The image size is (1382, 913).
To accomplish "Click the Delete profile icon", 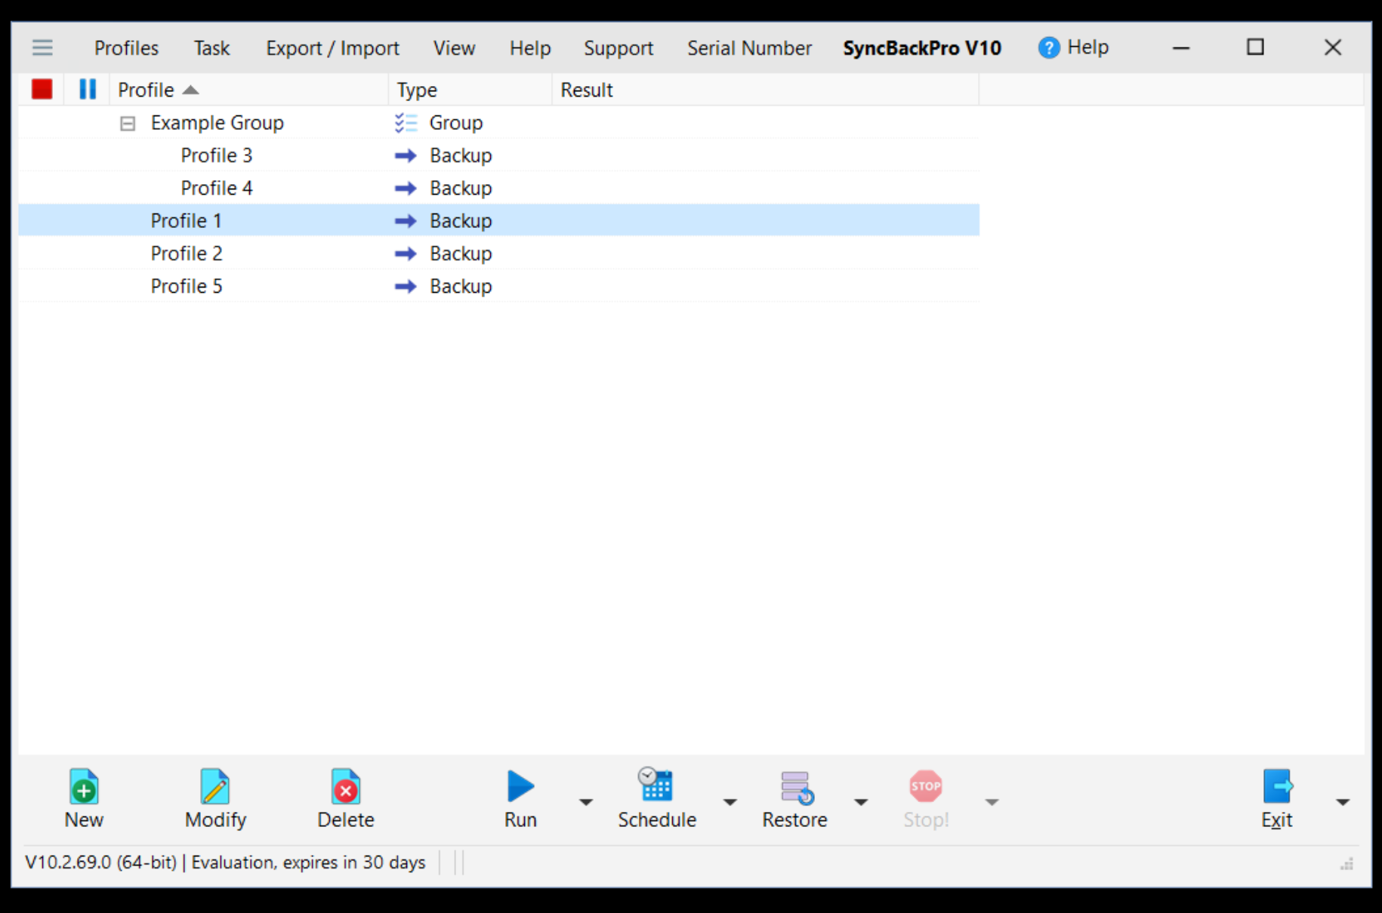I will 346,786.
